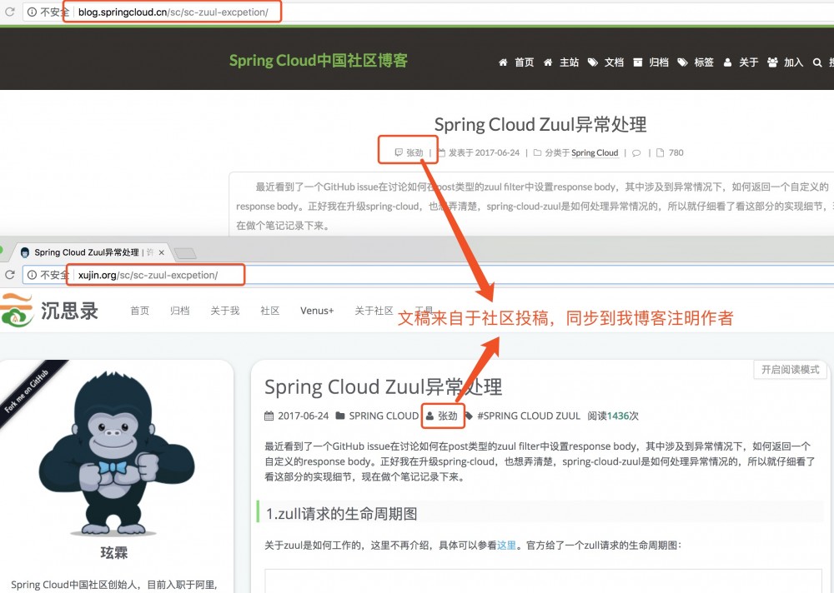Open 归档 on the 沉思录 nav
The width and height of the screenshot is (834, 593).
pyautogui.click(x=180, y=311)
